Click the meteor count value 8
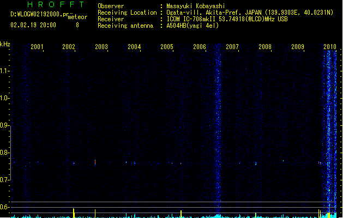 pos(77,25)
